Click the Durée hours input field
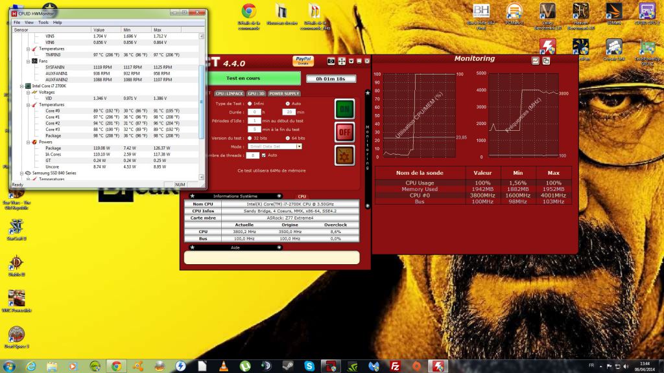This screenshot has width=664, height=373. 254,112
